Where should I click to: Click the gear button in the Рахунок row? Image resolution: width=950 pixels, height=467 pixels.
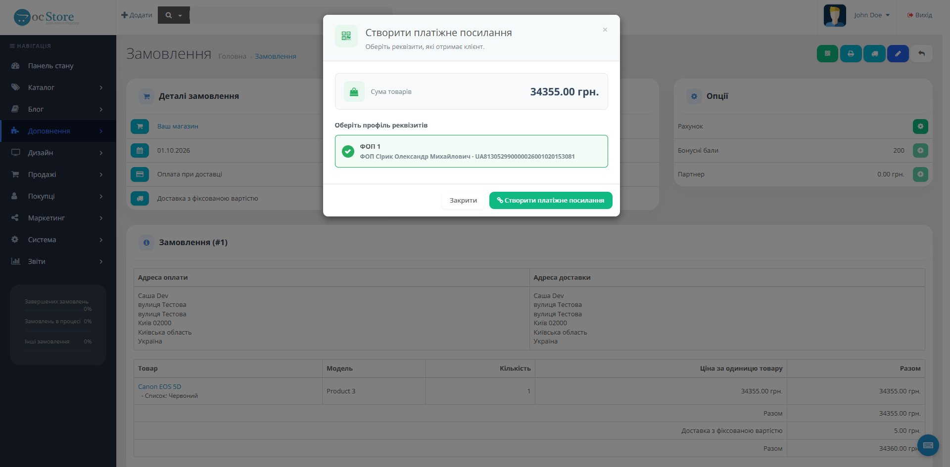920,127
